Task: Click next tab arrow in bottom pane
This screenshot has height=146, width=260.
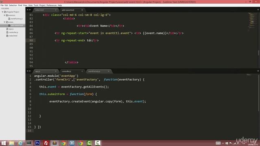Action: 30,71
